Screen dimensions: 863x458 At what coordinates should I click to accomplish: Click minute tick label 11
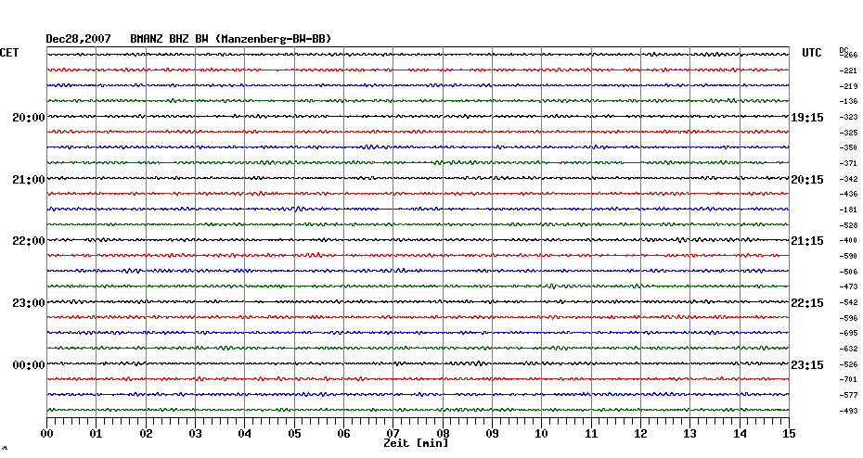tap(591, 434)
